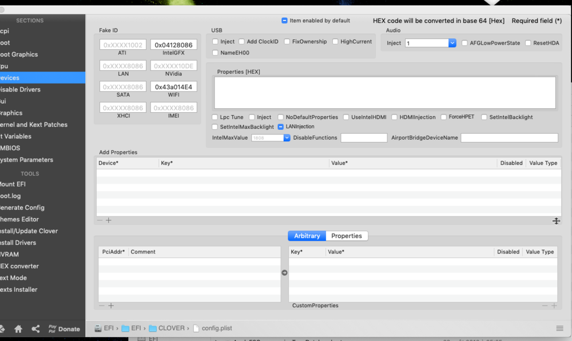Image resolution: width=572 pixels, height=341 pixels.
Task: Click the IntelGFX Fake ID field
Action: [x=174, y=45]
